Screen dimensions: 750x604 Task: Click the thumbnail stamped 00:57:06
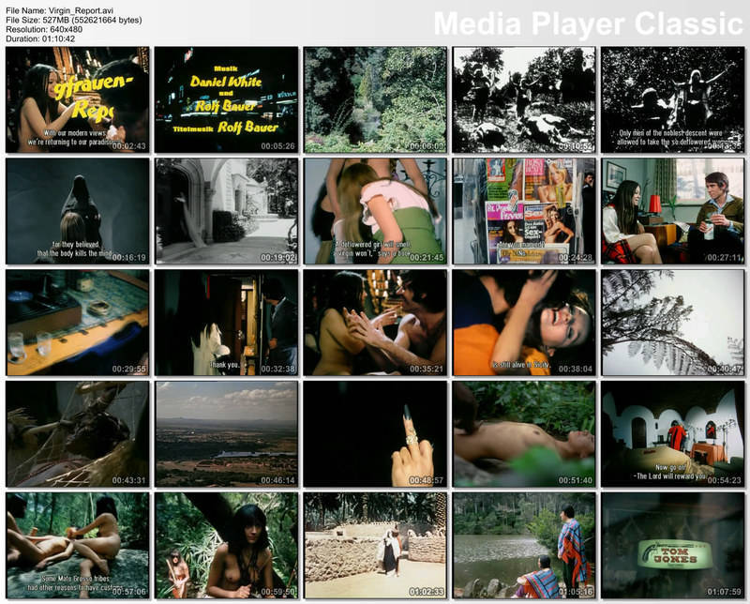pos(78,546)
